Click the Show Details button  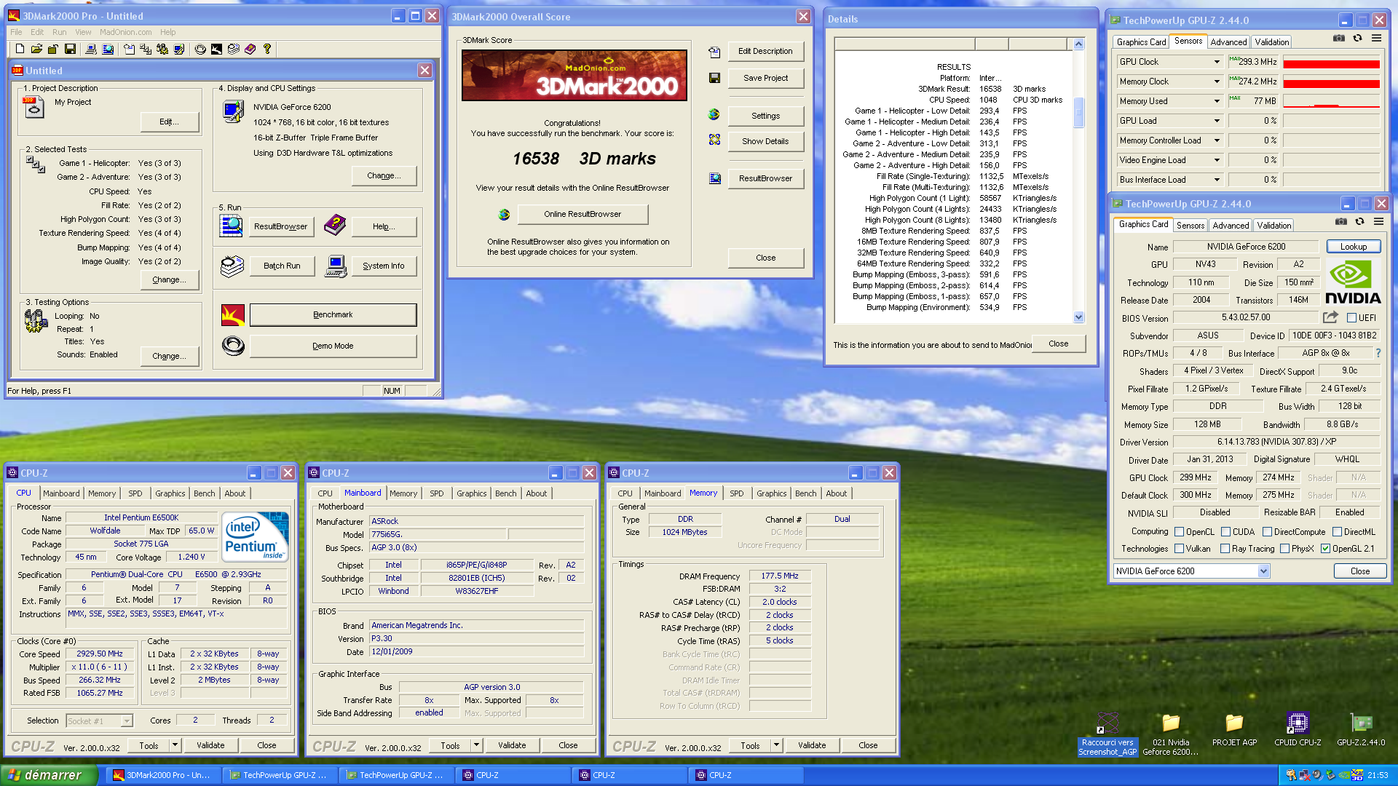coord(765,141)
